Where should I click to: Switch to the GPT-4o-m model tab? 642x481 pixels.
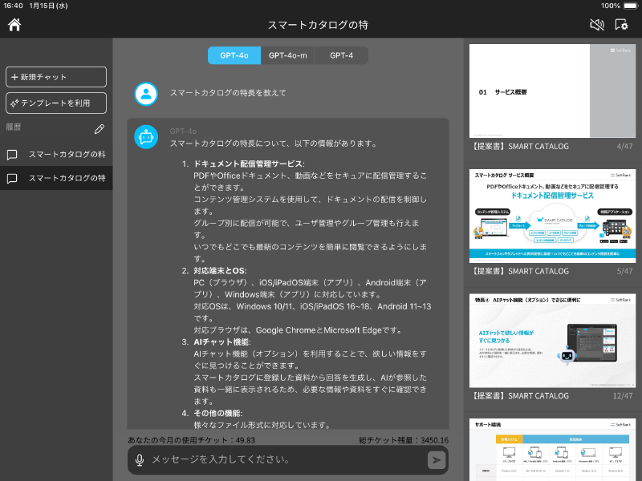click(288, 55)
